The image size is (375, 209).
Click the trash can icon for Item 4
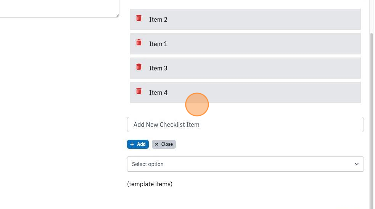(x=139, y=91)
